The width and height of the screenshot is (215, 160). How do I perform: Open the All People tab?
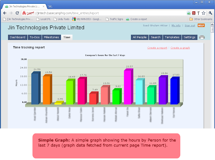(139, 37)
